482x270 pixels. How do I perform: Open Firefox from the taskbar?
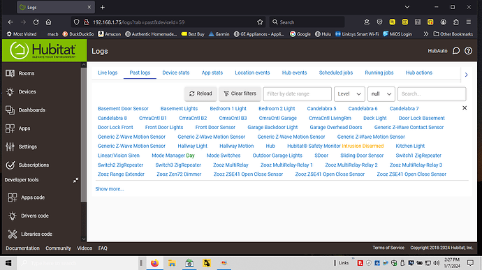(x=154, y=263)
